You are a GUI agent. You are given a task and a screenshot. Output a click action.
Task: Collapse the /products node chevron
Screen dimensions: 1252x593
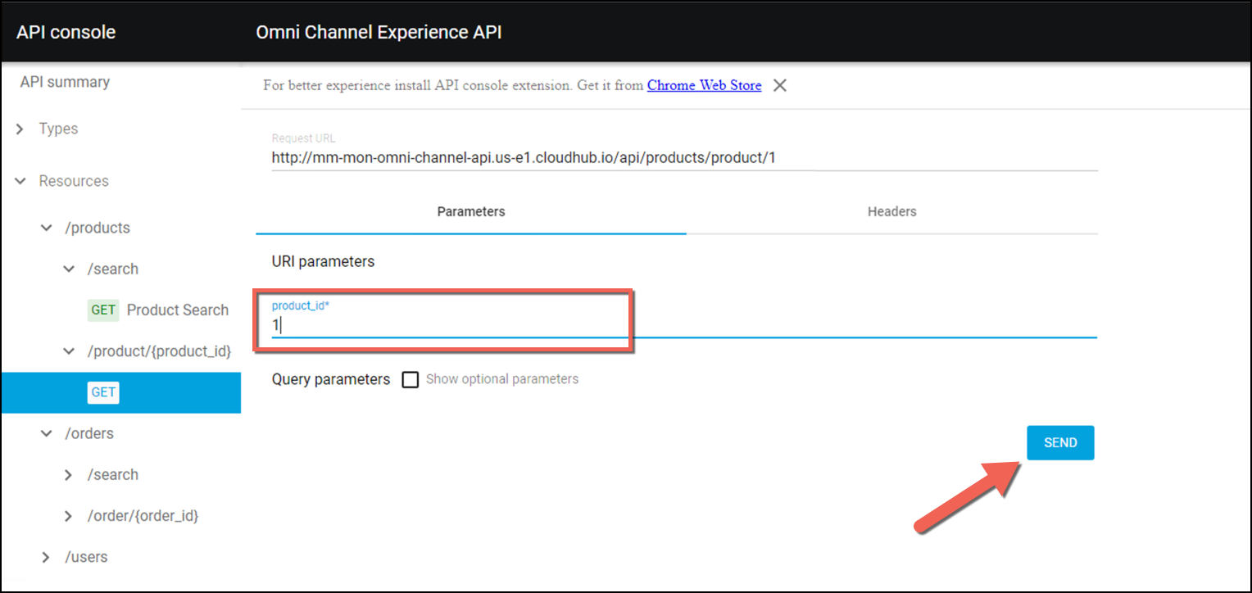pyautogui.click(x=47, y=228)
